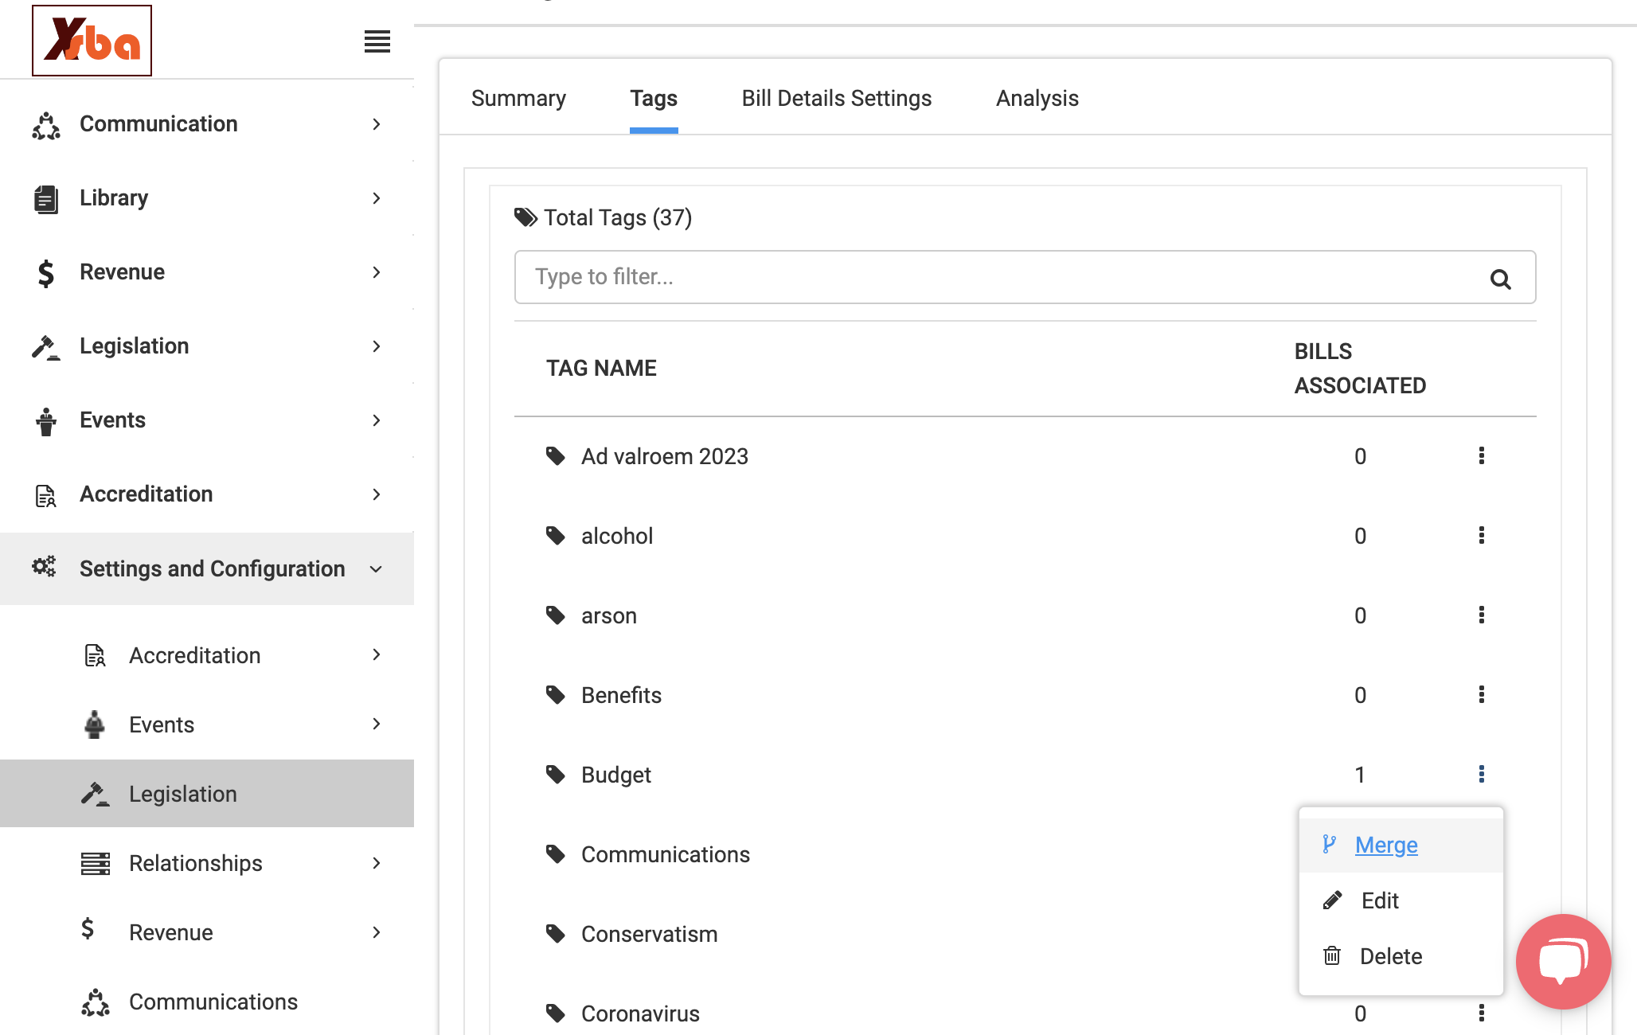
Task: Open the three-dot menu for Coronavirus tag
Action: 1481,1013
